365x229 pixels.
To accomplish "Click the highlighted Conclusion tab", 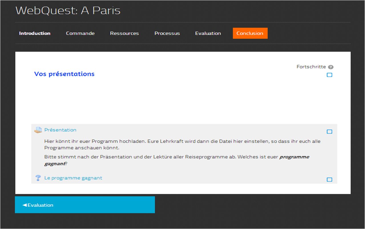I will (250, 33).
